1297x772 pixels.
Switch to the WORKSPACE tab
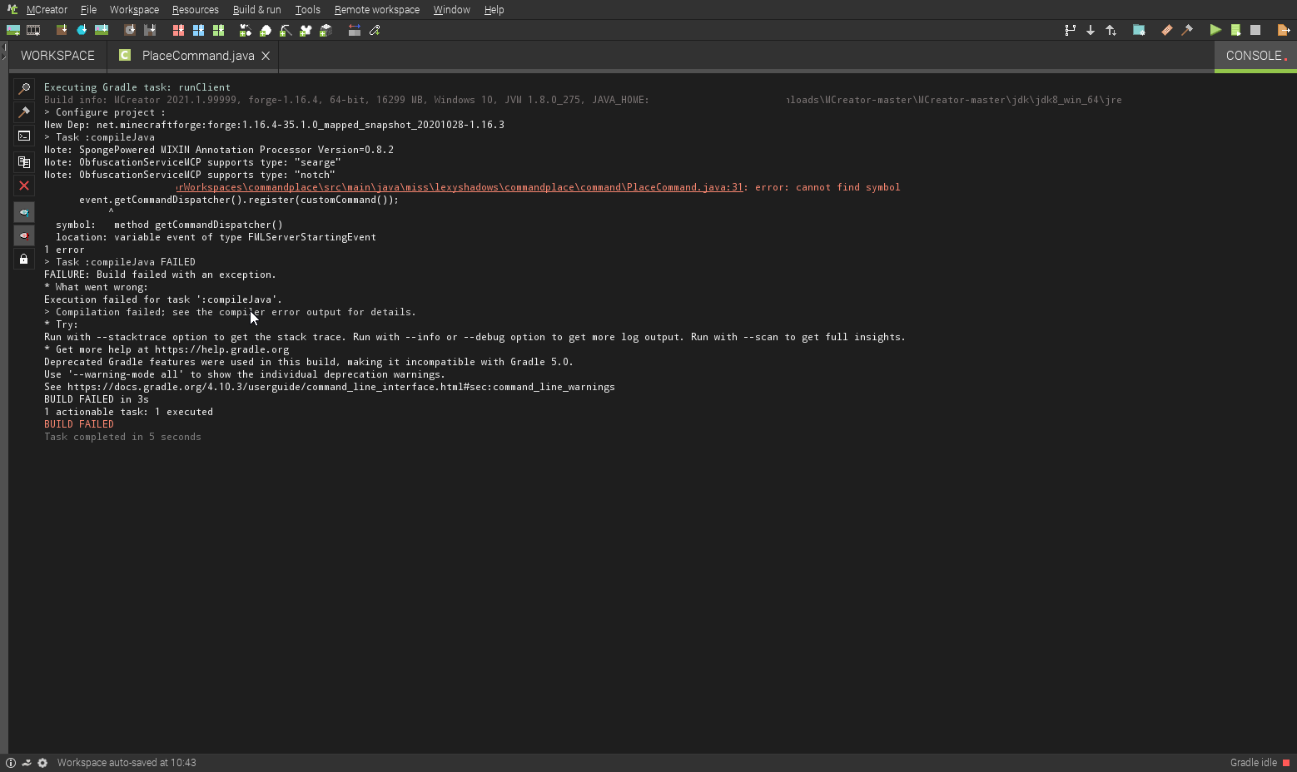(x=57, y=56)
